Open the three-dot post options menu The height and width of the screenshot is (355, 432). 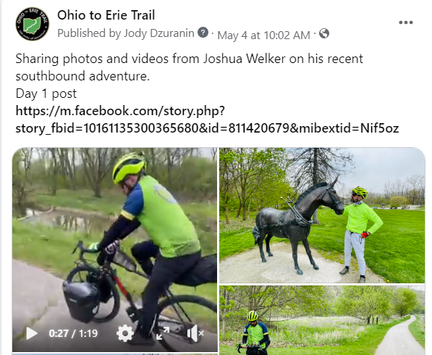point(406,22)
